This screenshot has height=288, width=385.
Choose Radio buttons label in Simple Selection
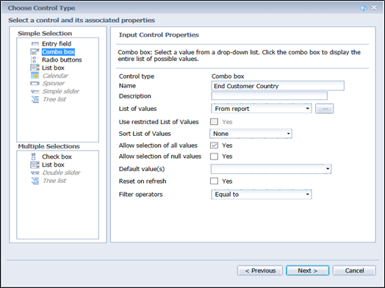[x=62, y=60]
